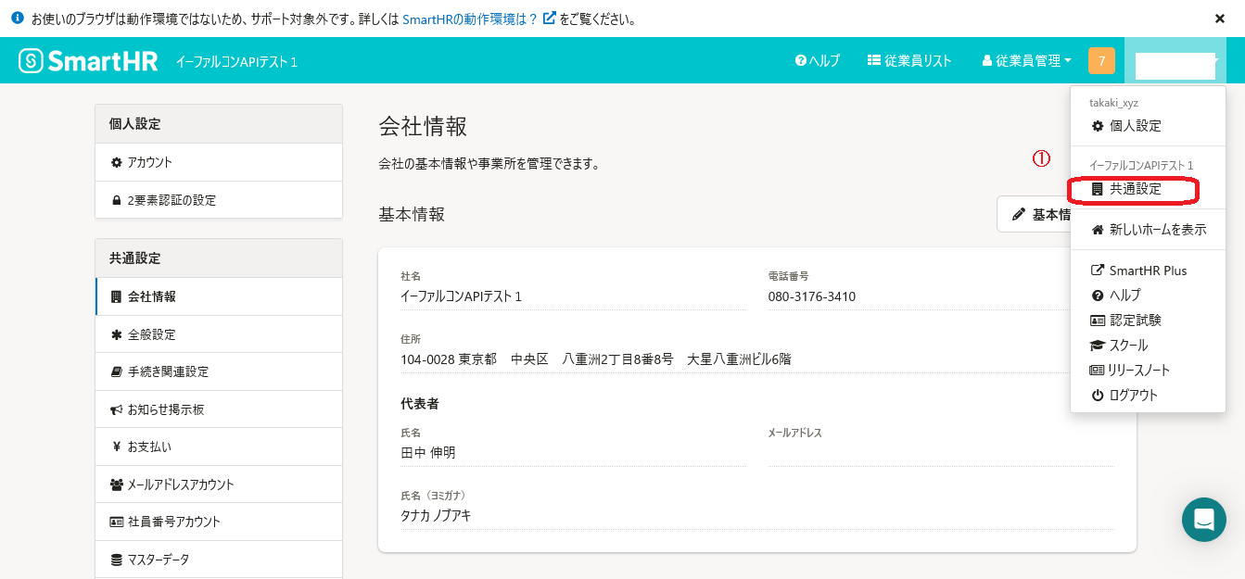Click the megaphone icon beside お知らせ掲示板
This screenshot has width=1245, height=579.
coord(117,409)
